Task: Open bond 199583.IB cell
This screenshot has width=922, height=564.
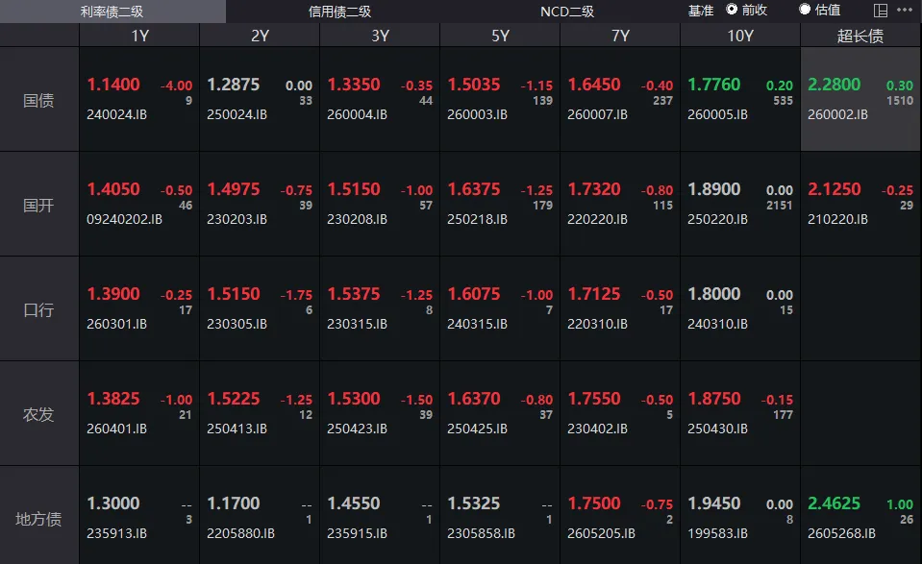Action: point(740,515)
